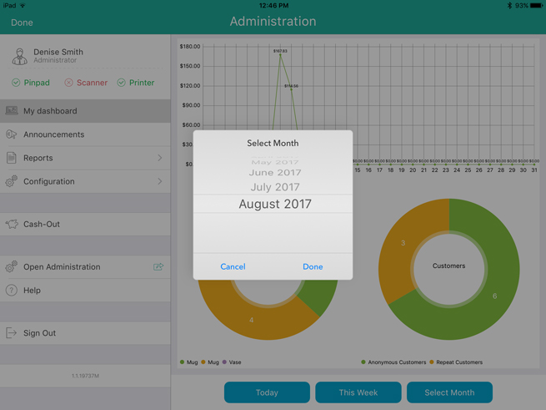
Task: Choose Sign Out from sidebar
Action: coord(85,333)
